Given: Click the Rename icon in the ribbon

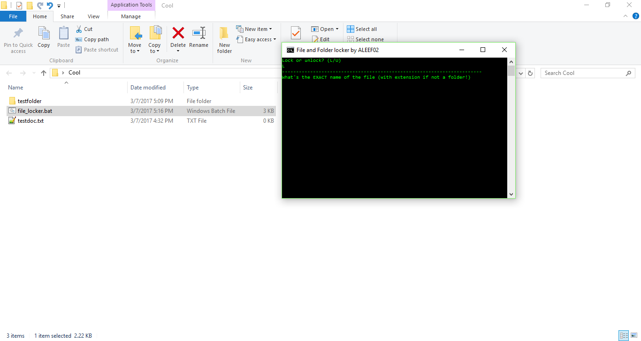Looking at the screenshot, I should pos(198,38).
